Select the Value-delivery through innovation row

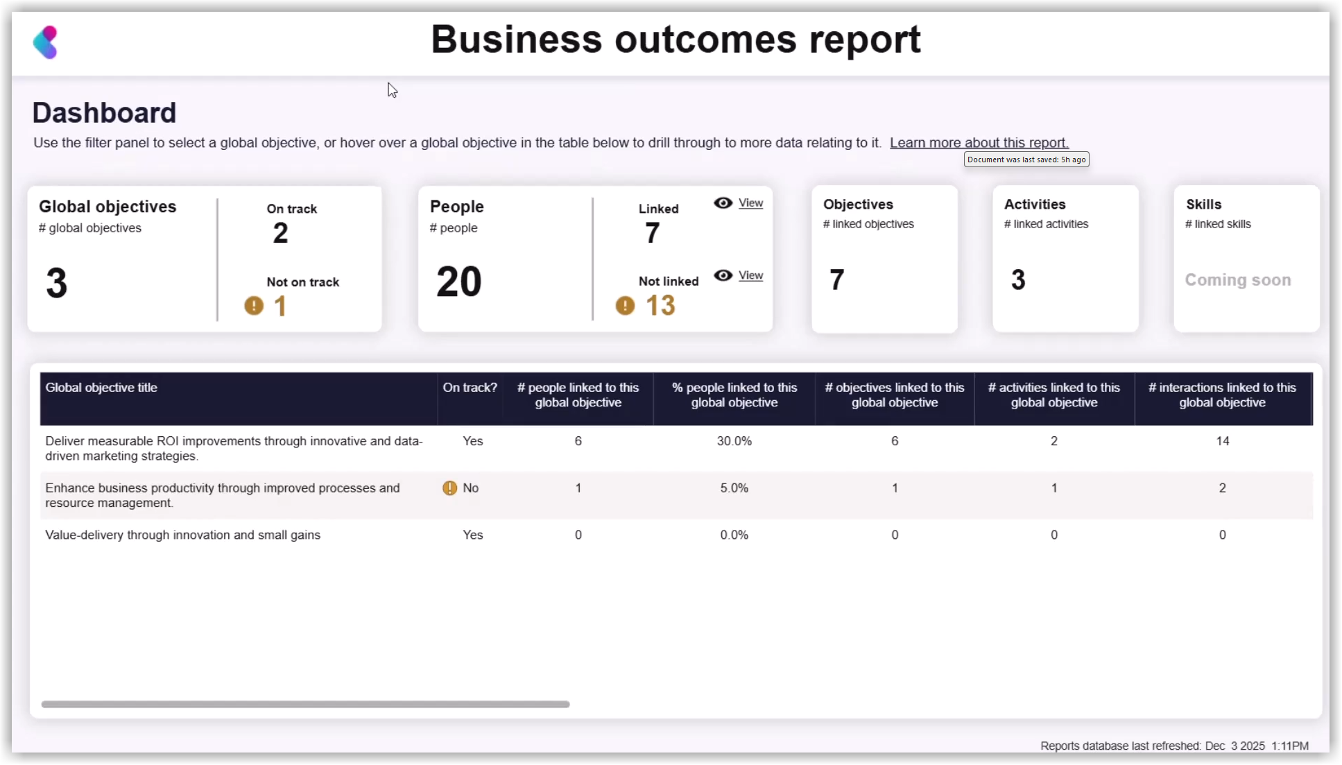[182, 535]
